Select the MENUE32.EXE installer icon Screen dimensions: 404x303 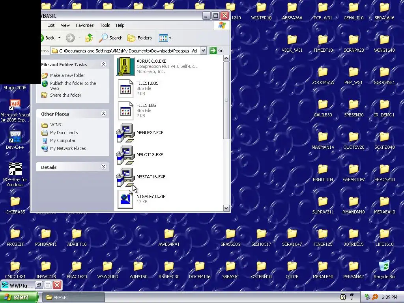(x=125, y=133)
